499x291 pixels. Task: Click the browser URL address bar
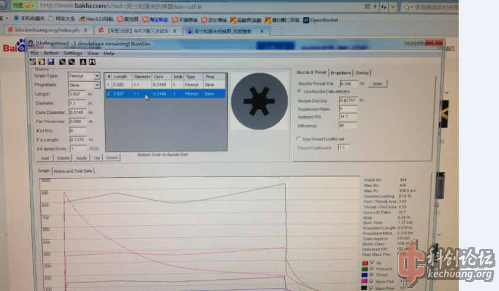pyautogui.click(x=201, y=6)
